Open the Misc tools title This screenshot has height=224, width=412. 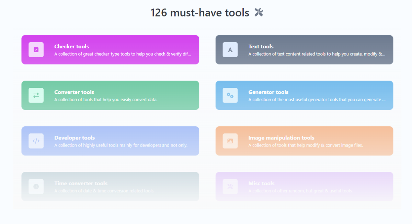(261, 184)
